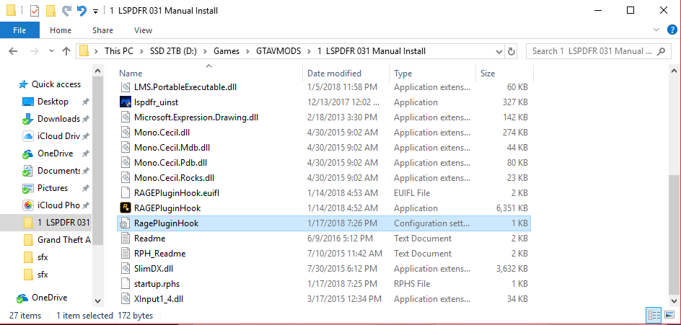The width and height of the screenshot is (681, 325).
Task: Select the lspdfr_uinst application file
Action: [x=156, y=102]
